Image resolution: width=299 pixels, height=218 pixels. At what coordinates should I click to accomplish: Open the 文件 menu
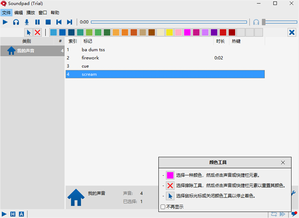[6, 13]
